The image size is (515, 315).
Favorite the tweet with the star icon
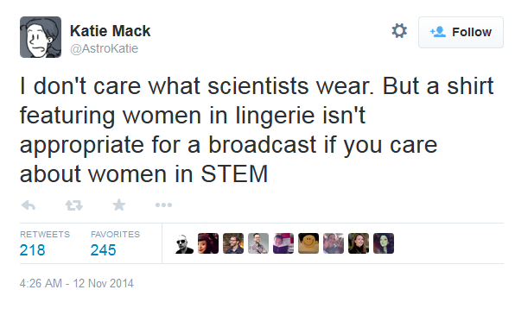pyautogui.click(x=119, y=205)
